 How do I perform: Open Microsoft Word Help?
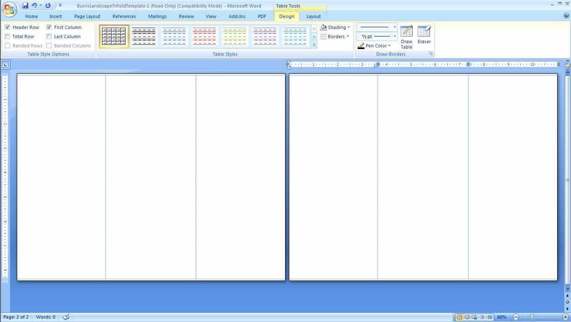pyautogui.click(x=566, y=16)
